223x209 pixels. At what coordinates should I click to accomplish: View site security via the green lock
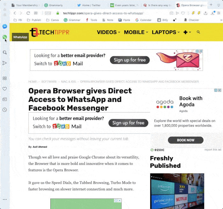click(x=58, y=13)
